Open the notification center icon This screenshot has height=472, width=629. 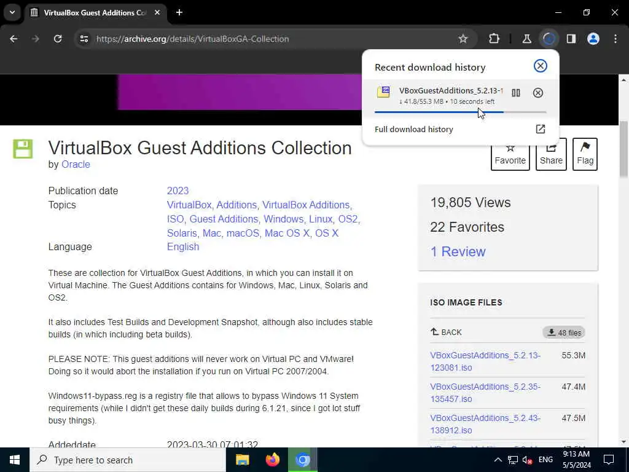click(x=609, y=460)
